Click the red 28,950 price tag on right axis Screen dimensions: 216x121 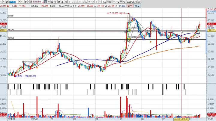click(x=211, y=24)
